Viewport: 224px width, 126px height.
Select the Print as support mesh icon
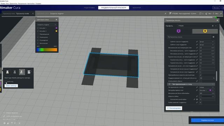tap(15, 72)
